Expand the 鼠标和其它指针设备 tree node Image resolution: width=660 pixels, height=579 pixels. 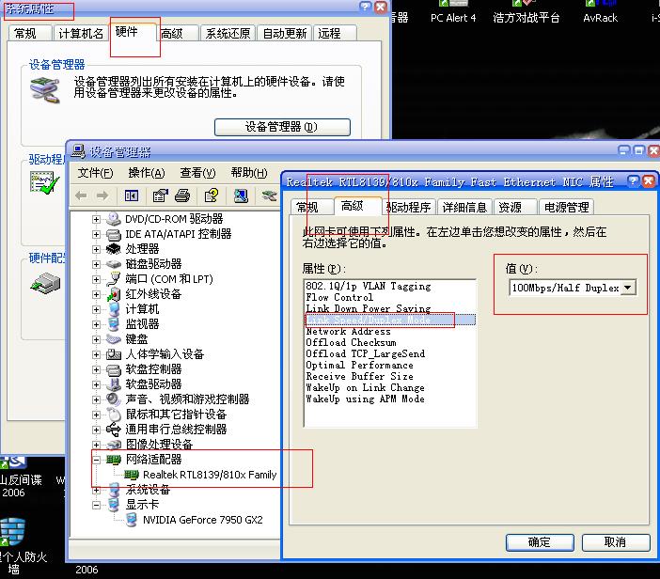[x=96, y=415]
